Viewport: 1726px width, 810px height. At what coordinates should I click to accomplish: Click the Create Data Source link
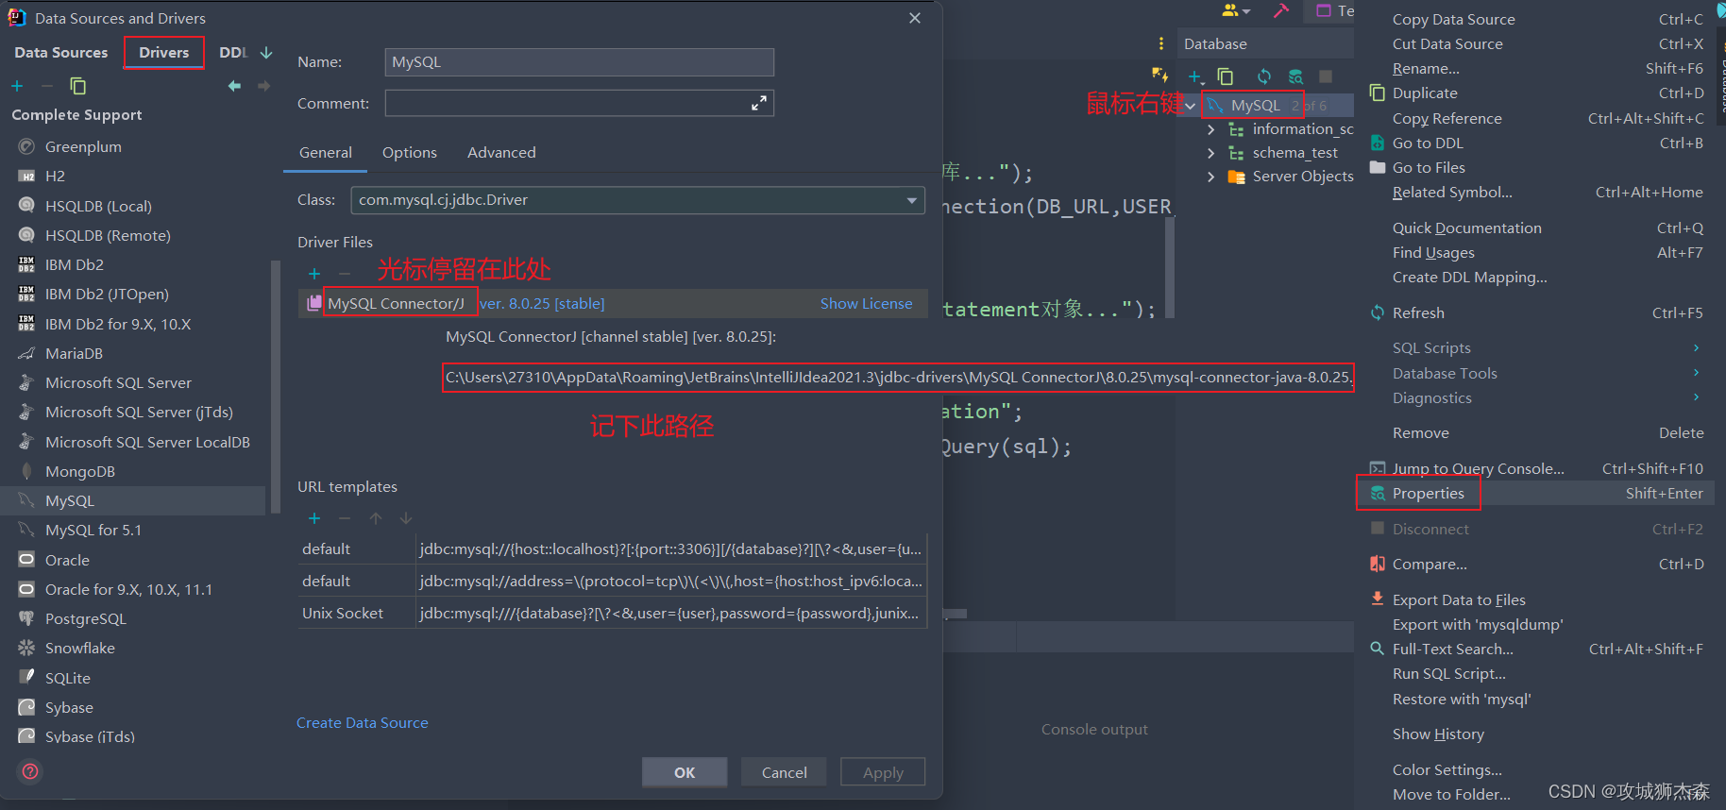pos(363,722)
